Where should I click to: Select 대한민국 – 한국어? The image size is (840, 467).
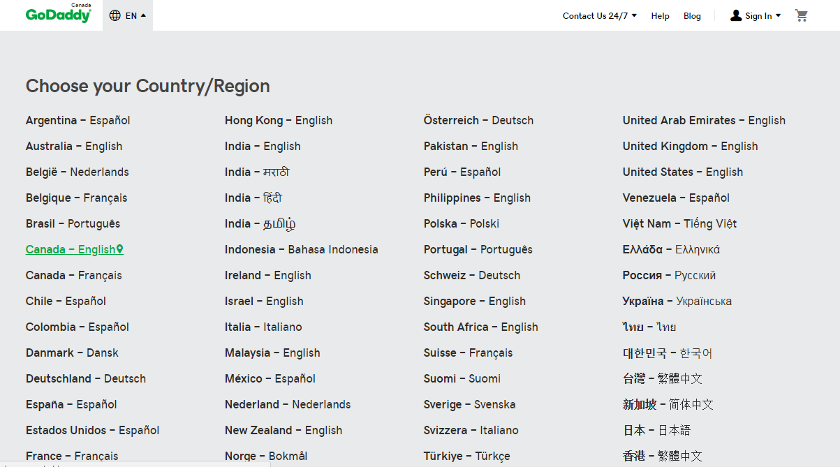tap(668, 353)
